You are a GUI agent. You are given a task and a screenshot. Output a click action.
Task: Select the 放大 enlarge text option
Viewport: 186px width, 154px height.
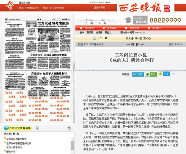130,38
